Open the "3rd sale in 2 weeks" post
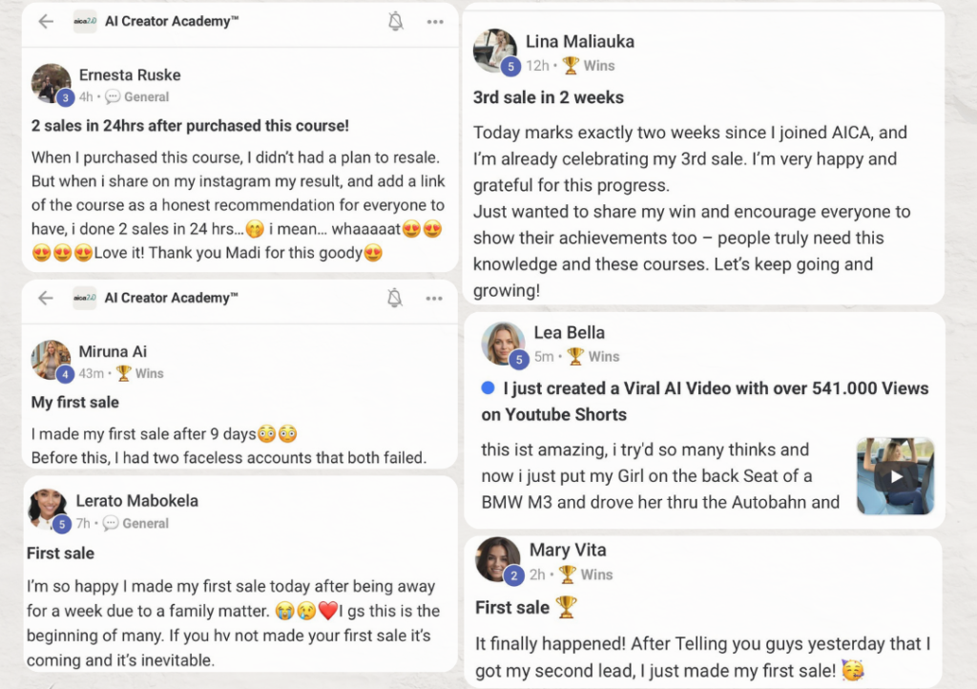This screenshot has height=689, width=977. point(549,97)
